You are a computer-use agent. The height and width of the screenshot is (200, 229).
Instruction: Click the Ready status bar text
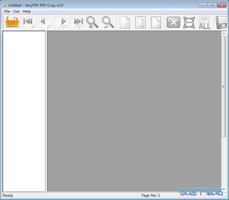click(x=8, y=195)
